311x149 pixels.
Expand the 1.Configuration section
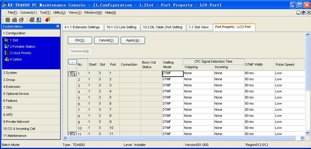[31, 33]
